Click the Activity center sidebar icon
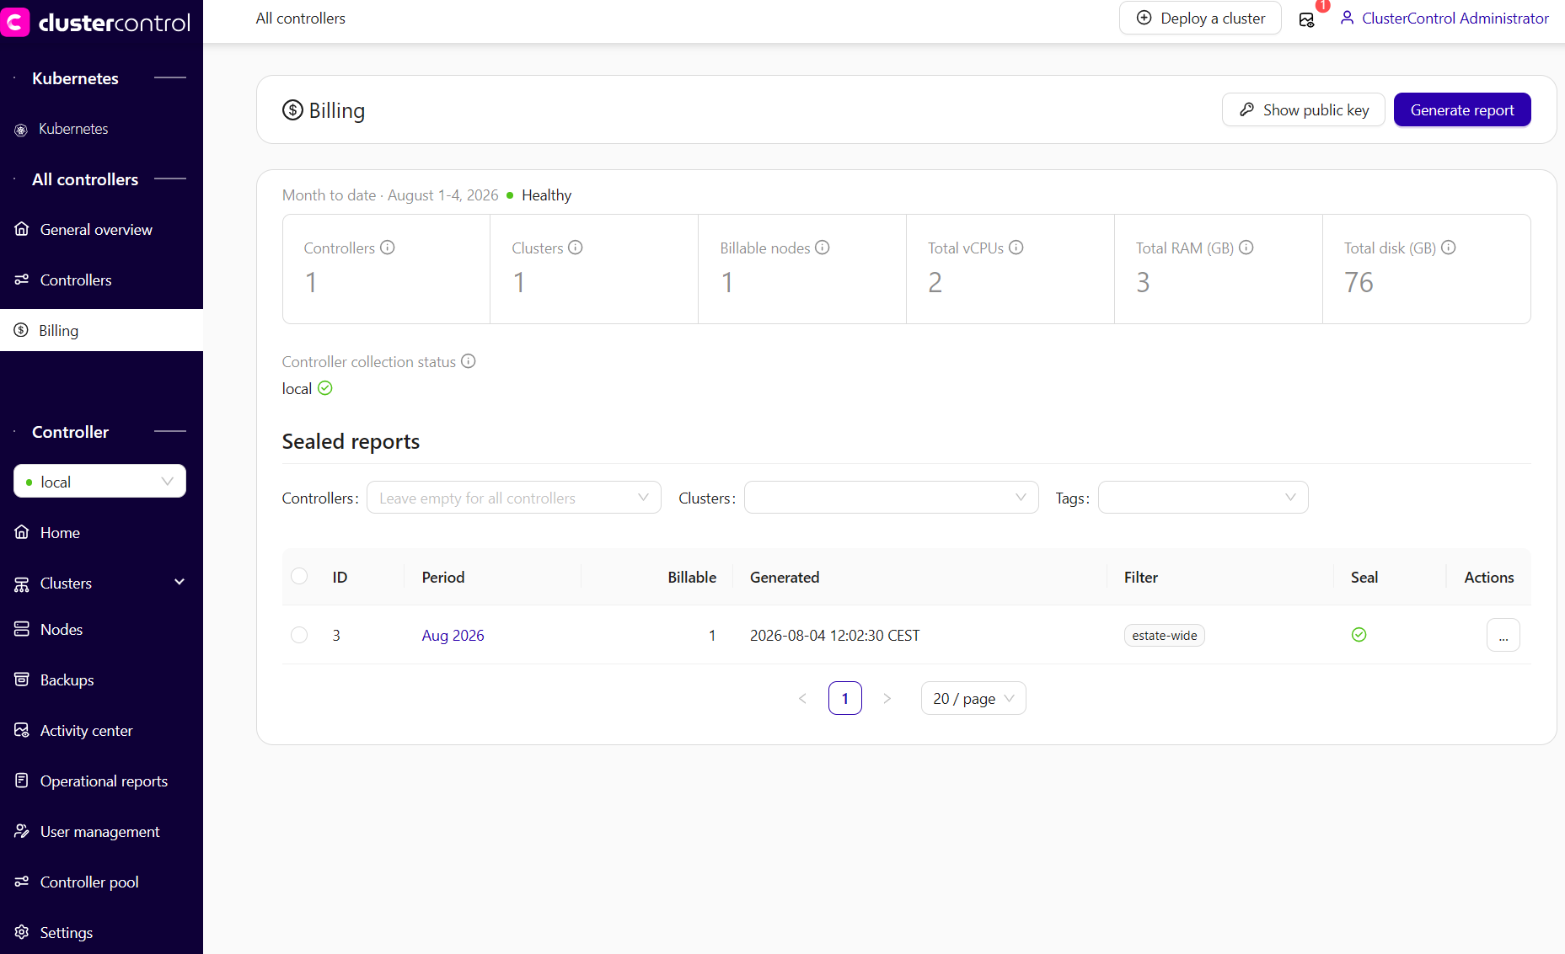1565x954 pixels. 22,730
